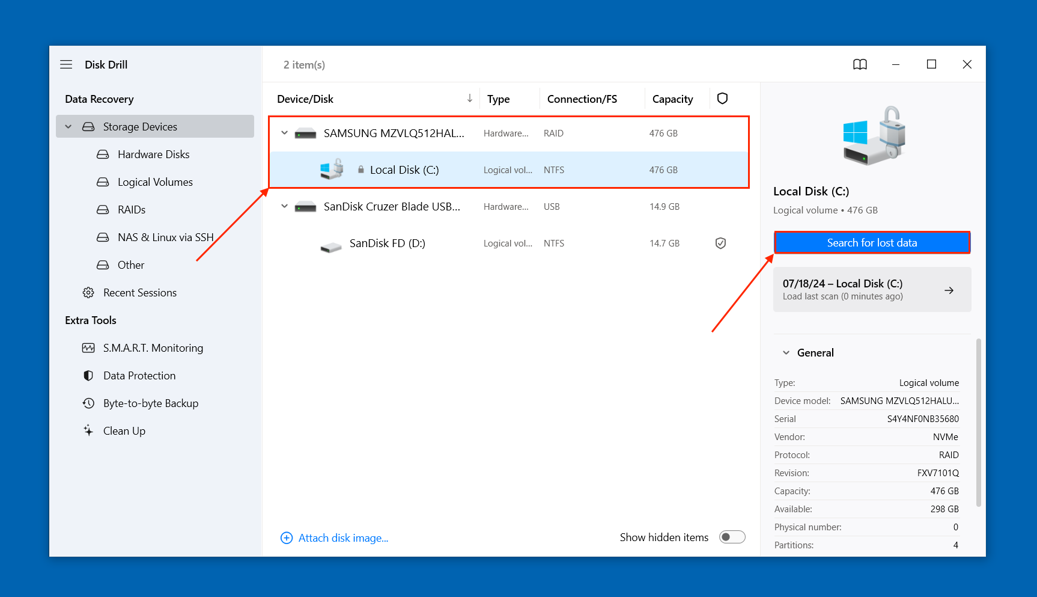Open Clean Up tool label
The height and width of the screenshot is (597, 1037).
tap(124, 431)
